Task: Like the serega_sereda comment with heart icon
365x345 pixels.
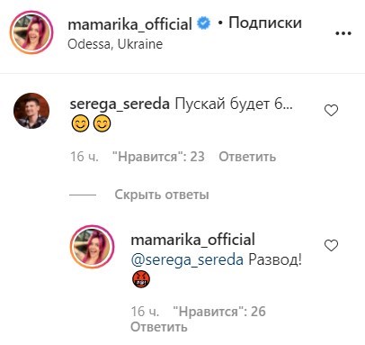Action: click(x=331, y=110)
